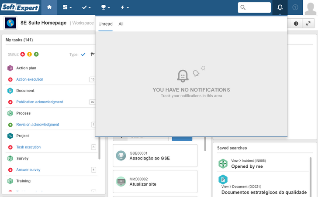
Task: Click the Task execution count badge 3
Action: click(x=93, y=147)
